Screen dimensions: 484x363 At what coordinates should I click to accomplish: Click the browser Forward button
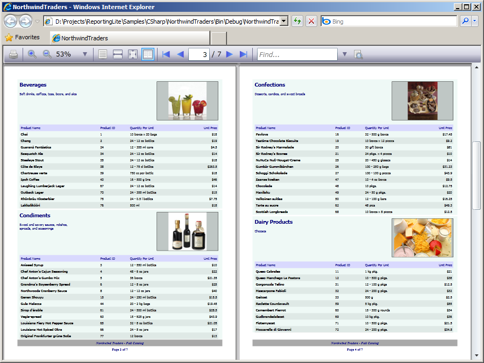[x=25, y=22]
